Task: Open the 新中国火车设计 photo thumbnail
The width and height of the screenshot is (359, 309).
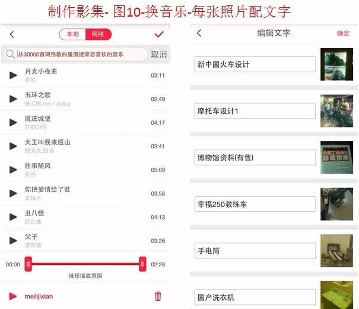Action: tap(336, 64)
